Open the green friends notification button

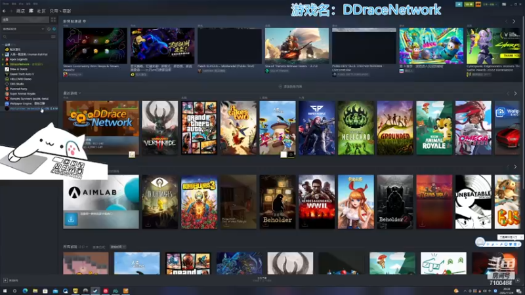coord(469,5)
